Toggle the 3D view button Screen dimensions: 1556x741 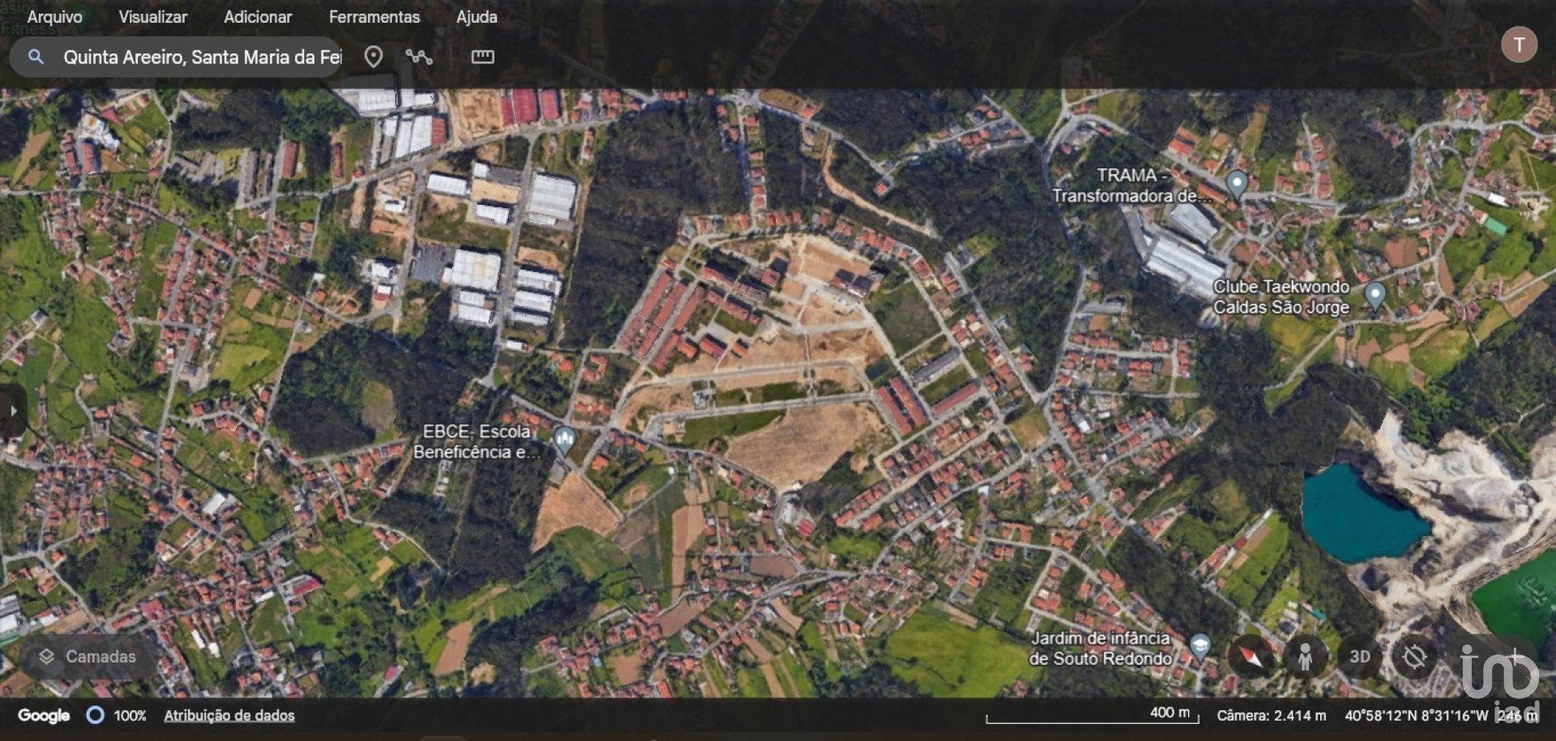(x=1359, y=656)
